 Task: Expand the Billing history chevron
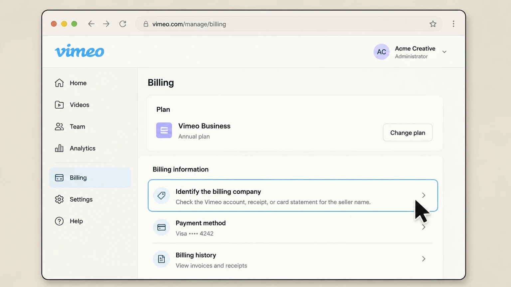pyautogui.click(x=424, y=259)
